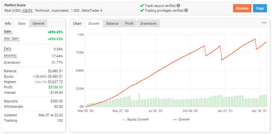Open the three-dots chart options menu
Viewport: 272px width, 135px height.
(x=264, y=23)
